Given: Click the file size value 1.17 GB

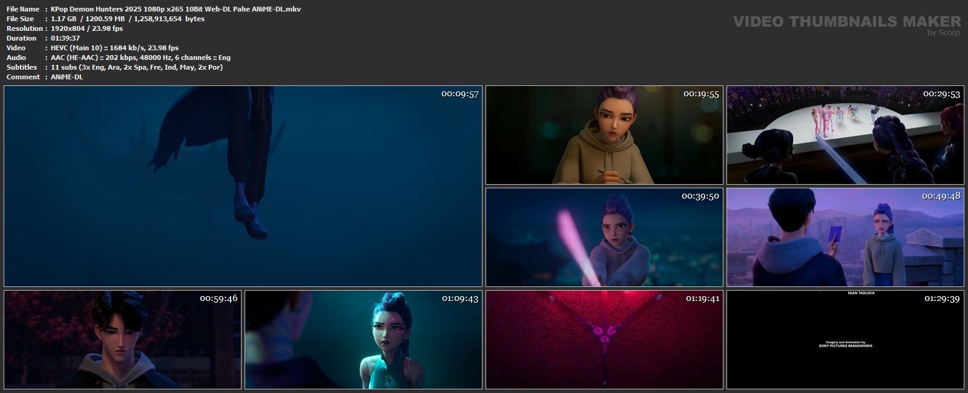Looking at the screenshot, I should pyautogui.click(x=64, y=19).
